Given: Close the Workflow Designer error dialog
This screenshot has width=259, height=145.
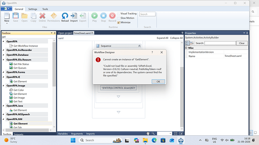Looking at the screenshot, I should pos(161,52).
